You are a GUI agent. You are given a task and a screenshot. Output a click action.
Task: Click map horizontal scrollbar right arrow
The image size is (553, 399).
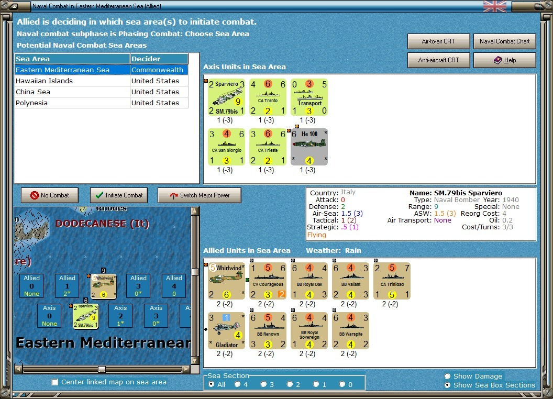(x=186, y=369)
